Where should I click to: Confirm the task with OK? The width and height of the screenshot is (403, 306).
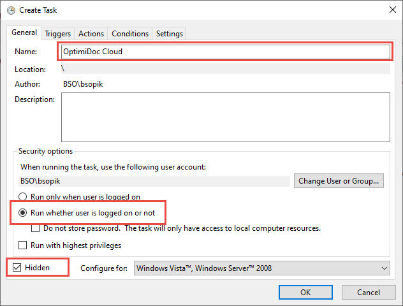pos(305,292)
